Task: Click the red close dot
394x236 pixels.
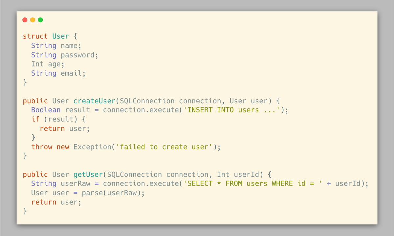Action: click(x=25, y=20)
